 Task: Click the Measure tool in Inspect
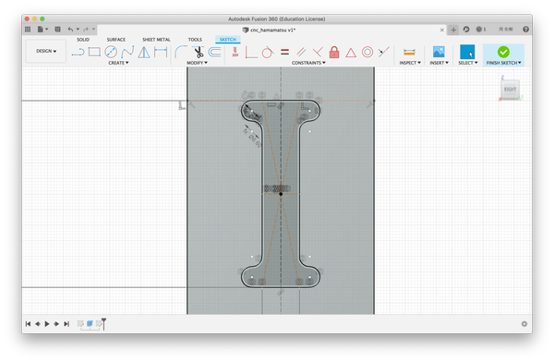409,53
